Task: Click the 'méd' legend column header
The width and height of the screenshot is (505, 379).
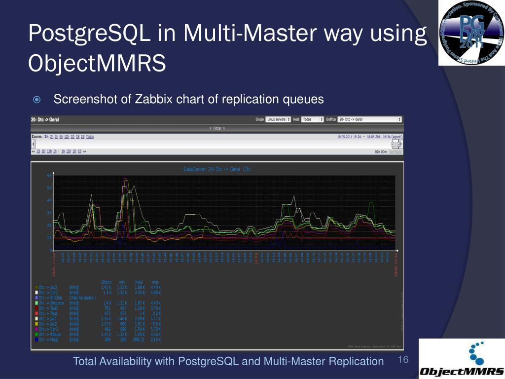Action: pos(139,282)
